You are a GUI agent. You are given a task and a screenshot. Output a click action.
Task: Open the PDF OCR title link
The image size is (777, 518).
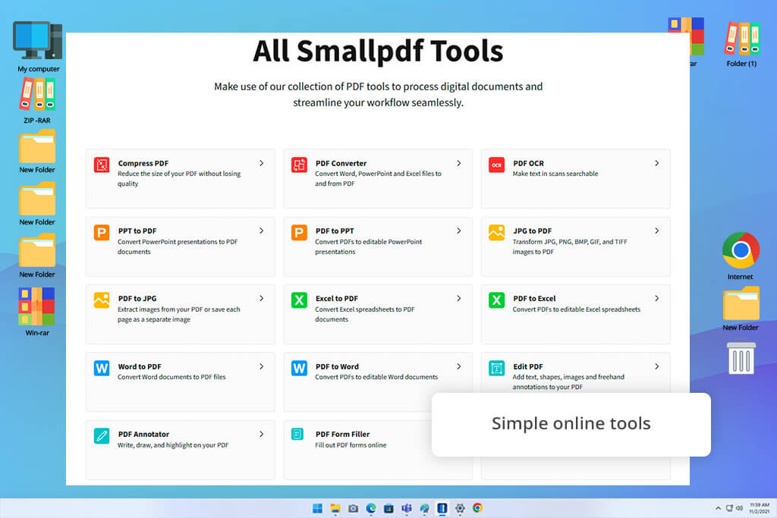point(528,163)
